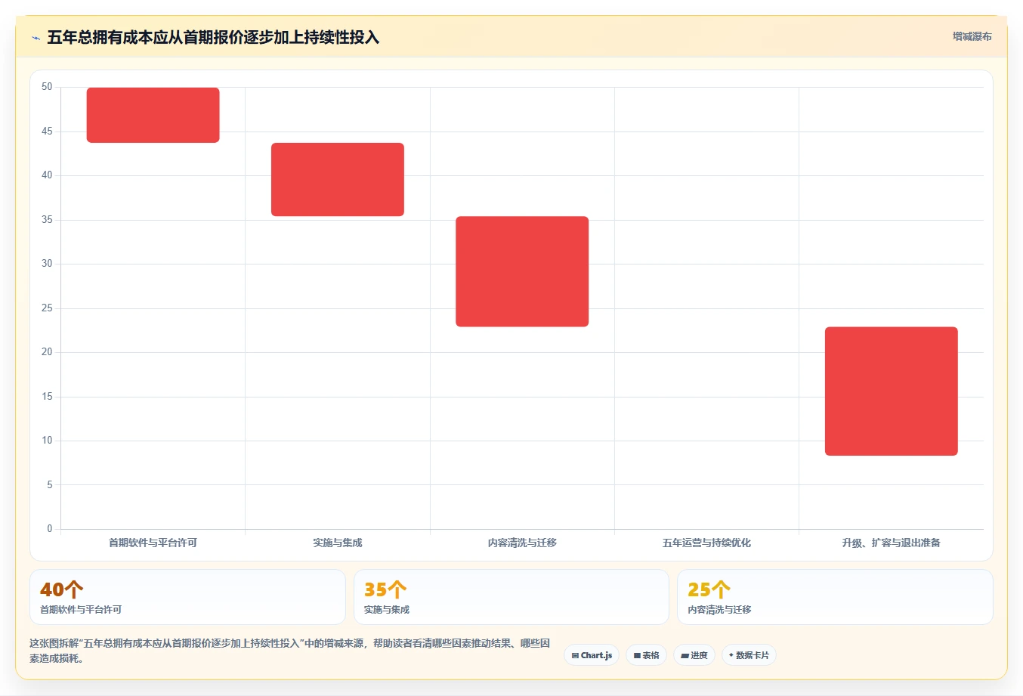Select the Chart.js tag chip

click(x=592, y=655)
